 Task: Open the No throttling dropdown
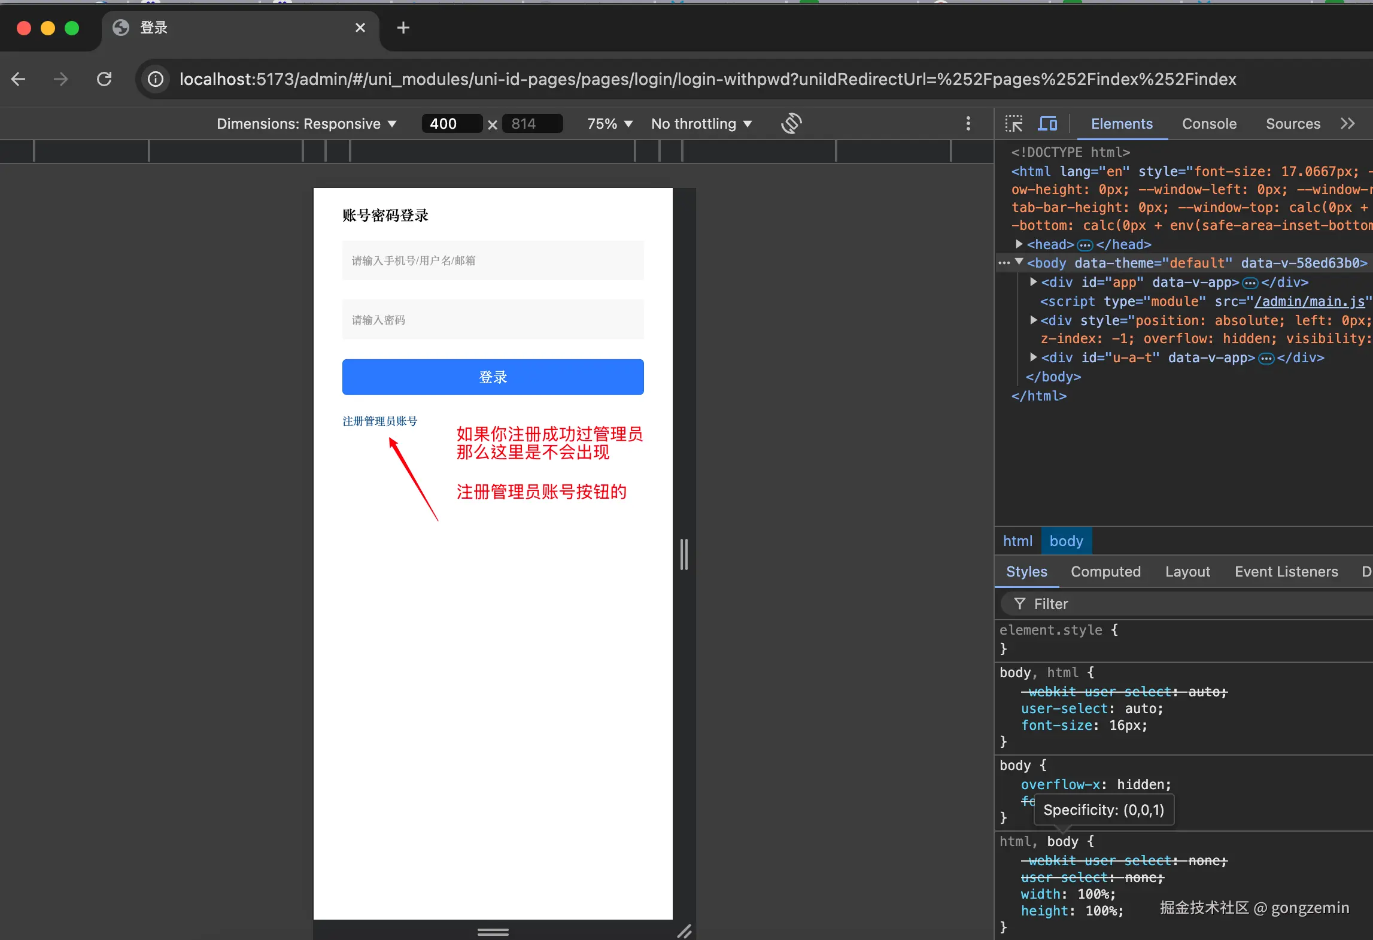point(701,124)
